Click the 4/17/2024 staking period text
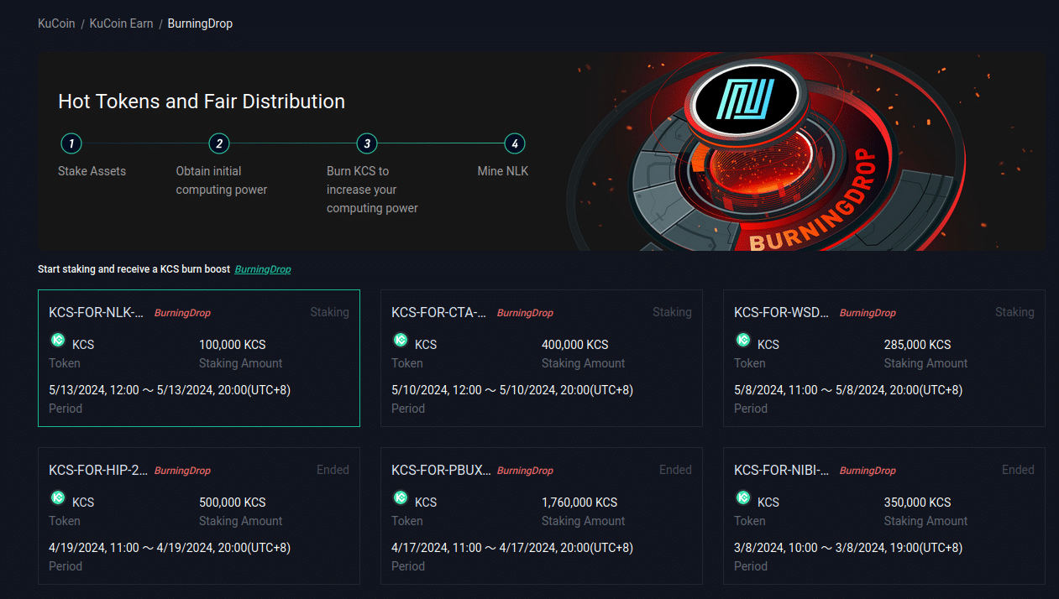Viewport: 1059px width, 599px height. 512,548
